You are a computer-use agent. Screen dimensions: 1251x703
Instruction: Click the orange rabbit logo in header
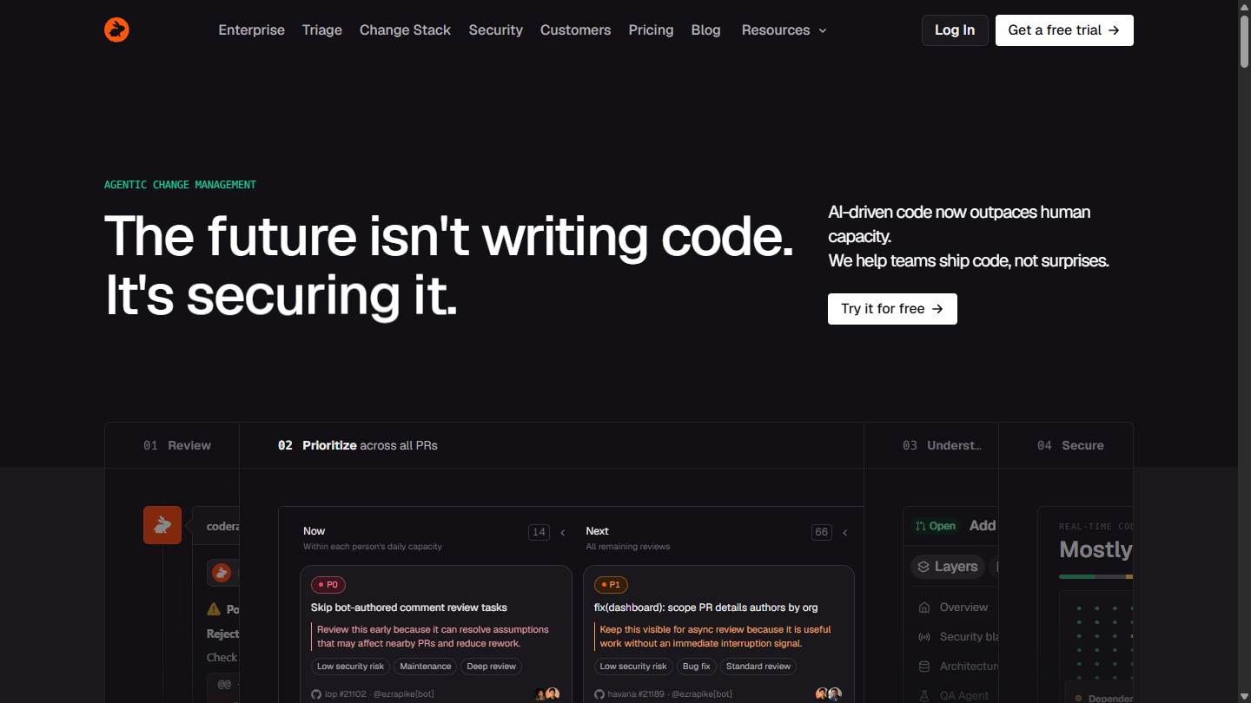coord(116,30)
